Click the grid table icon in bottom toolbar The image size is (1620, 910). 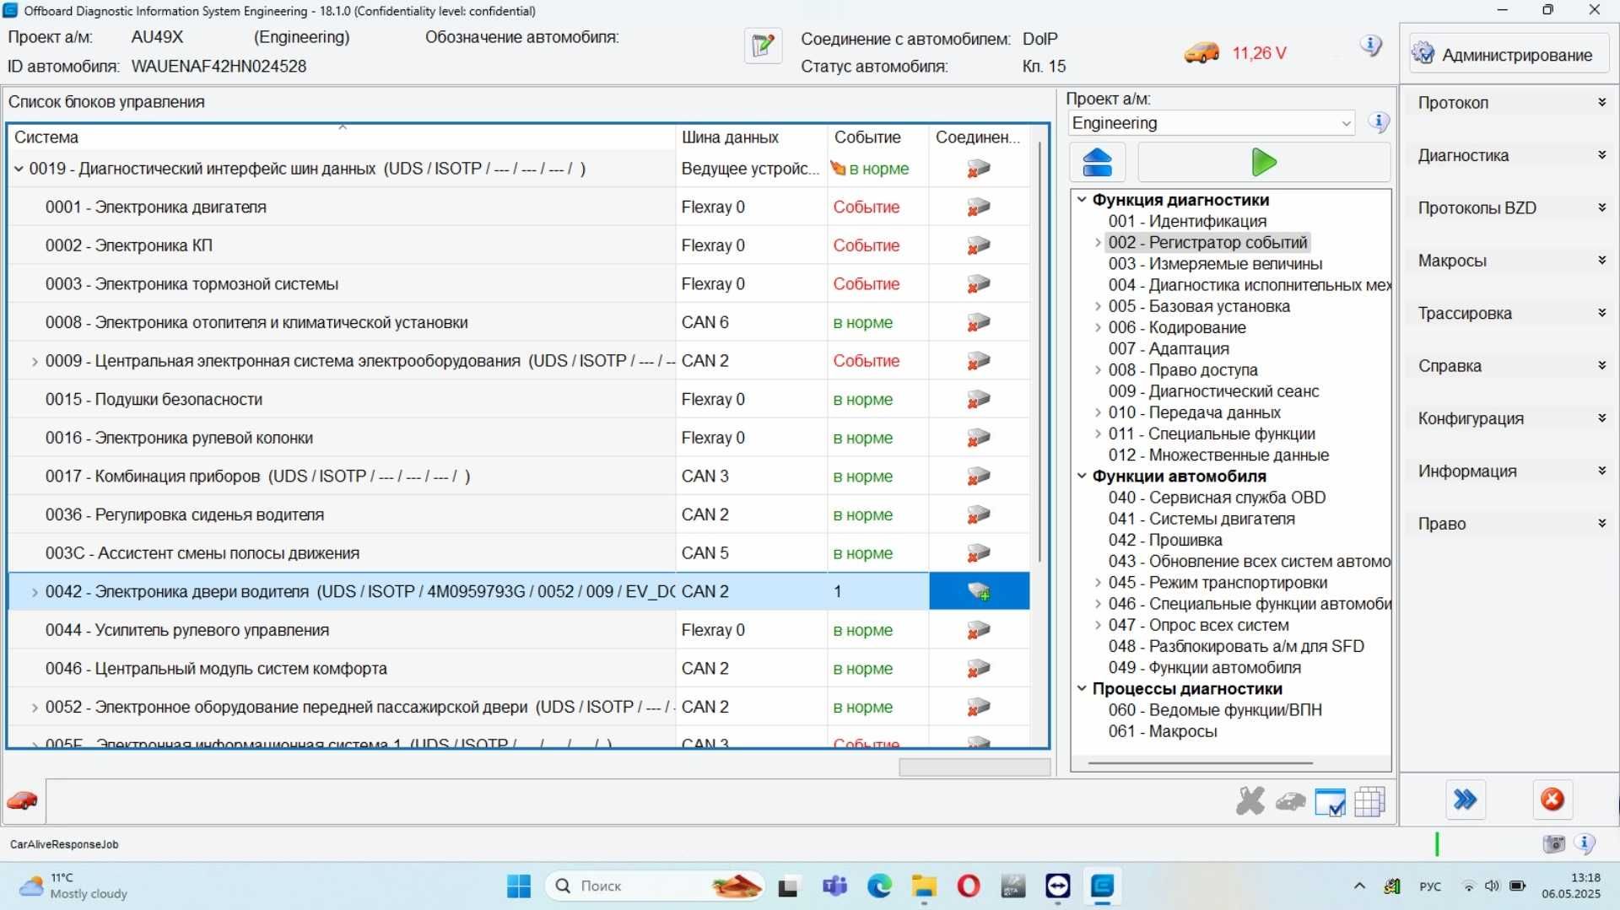coord(1370,802)
